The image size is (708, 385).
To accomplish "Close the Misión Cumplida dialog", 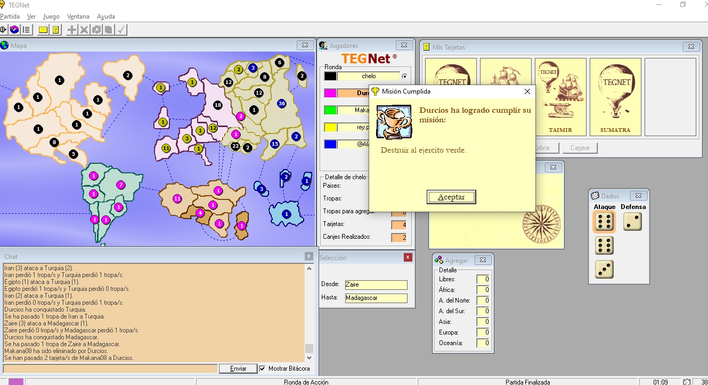I will coord(527,91).
